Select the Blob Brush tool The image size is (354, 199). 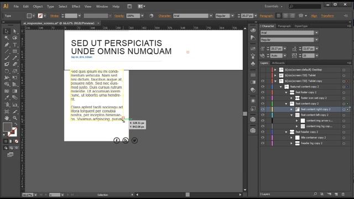click(7, 64)
